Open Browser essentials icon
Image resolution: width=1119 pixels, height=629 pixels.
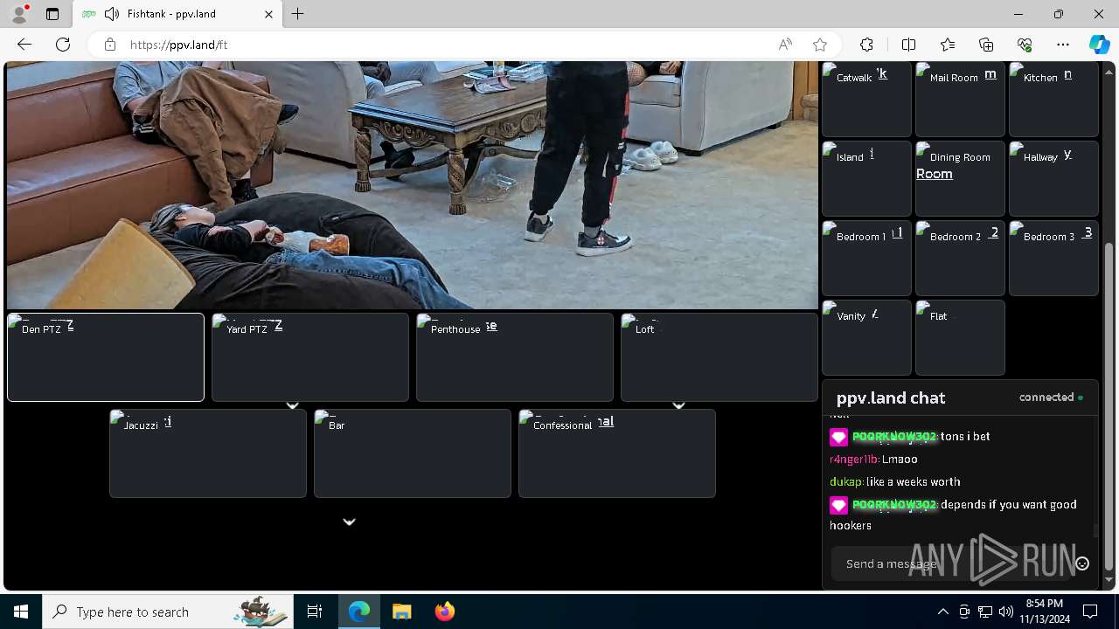[1025, 45]
